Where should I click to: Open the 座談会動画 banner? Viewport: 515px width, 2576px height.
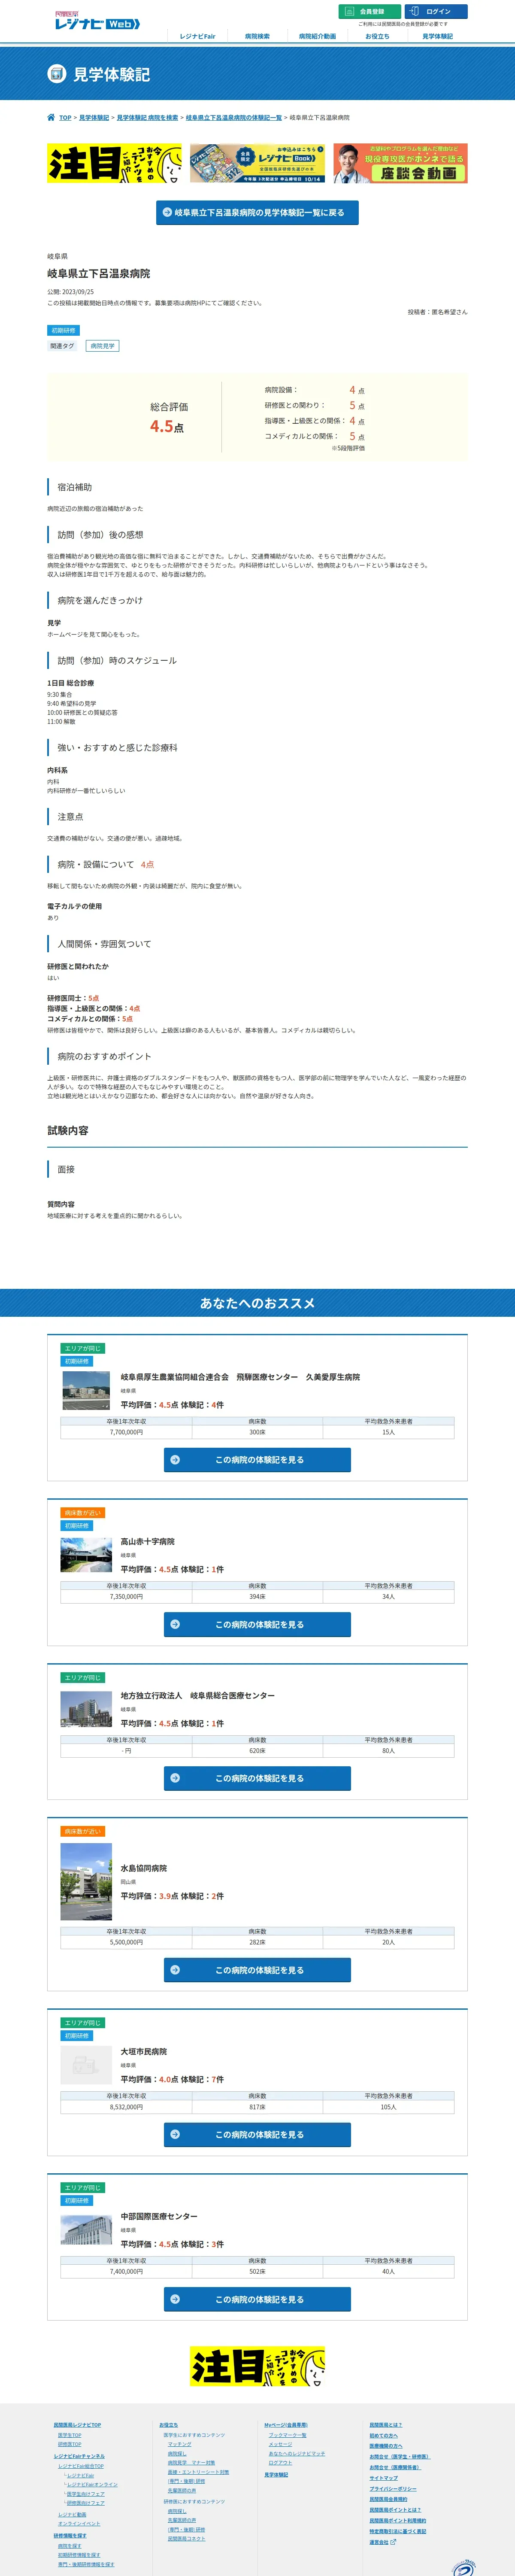point(400,163)
